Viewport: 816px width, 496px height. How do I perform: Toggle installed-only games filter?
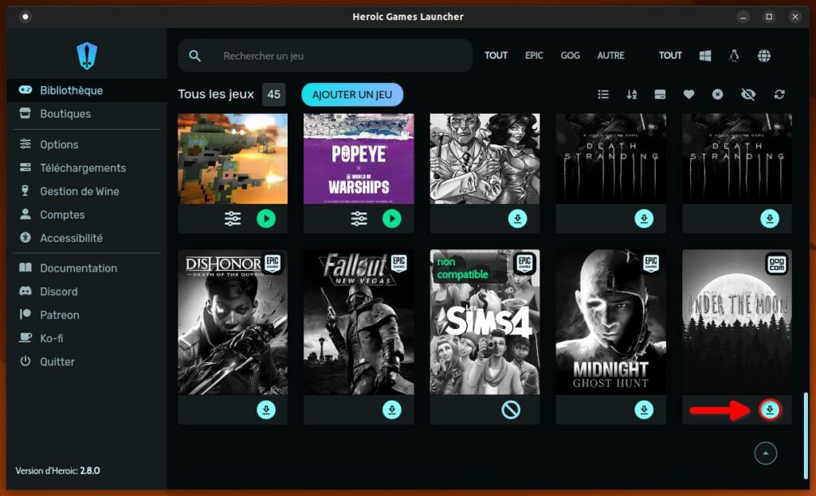pos(660,95)
